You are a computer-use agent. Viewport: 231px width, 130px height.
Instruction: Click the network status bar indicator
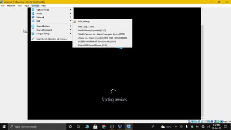tap(199, 122)
